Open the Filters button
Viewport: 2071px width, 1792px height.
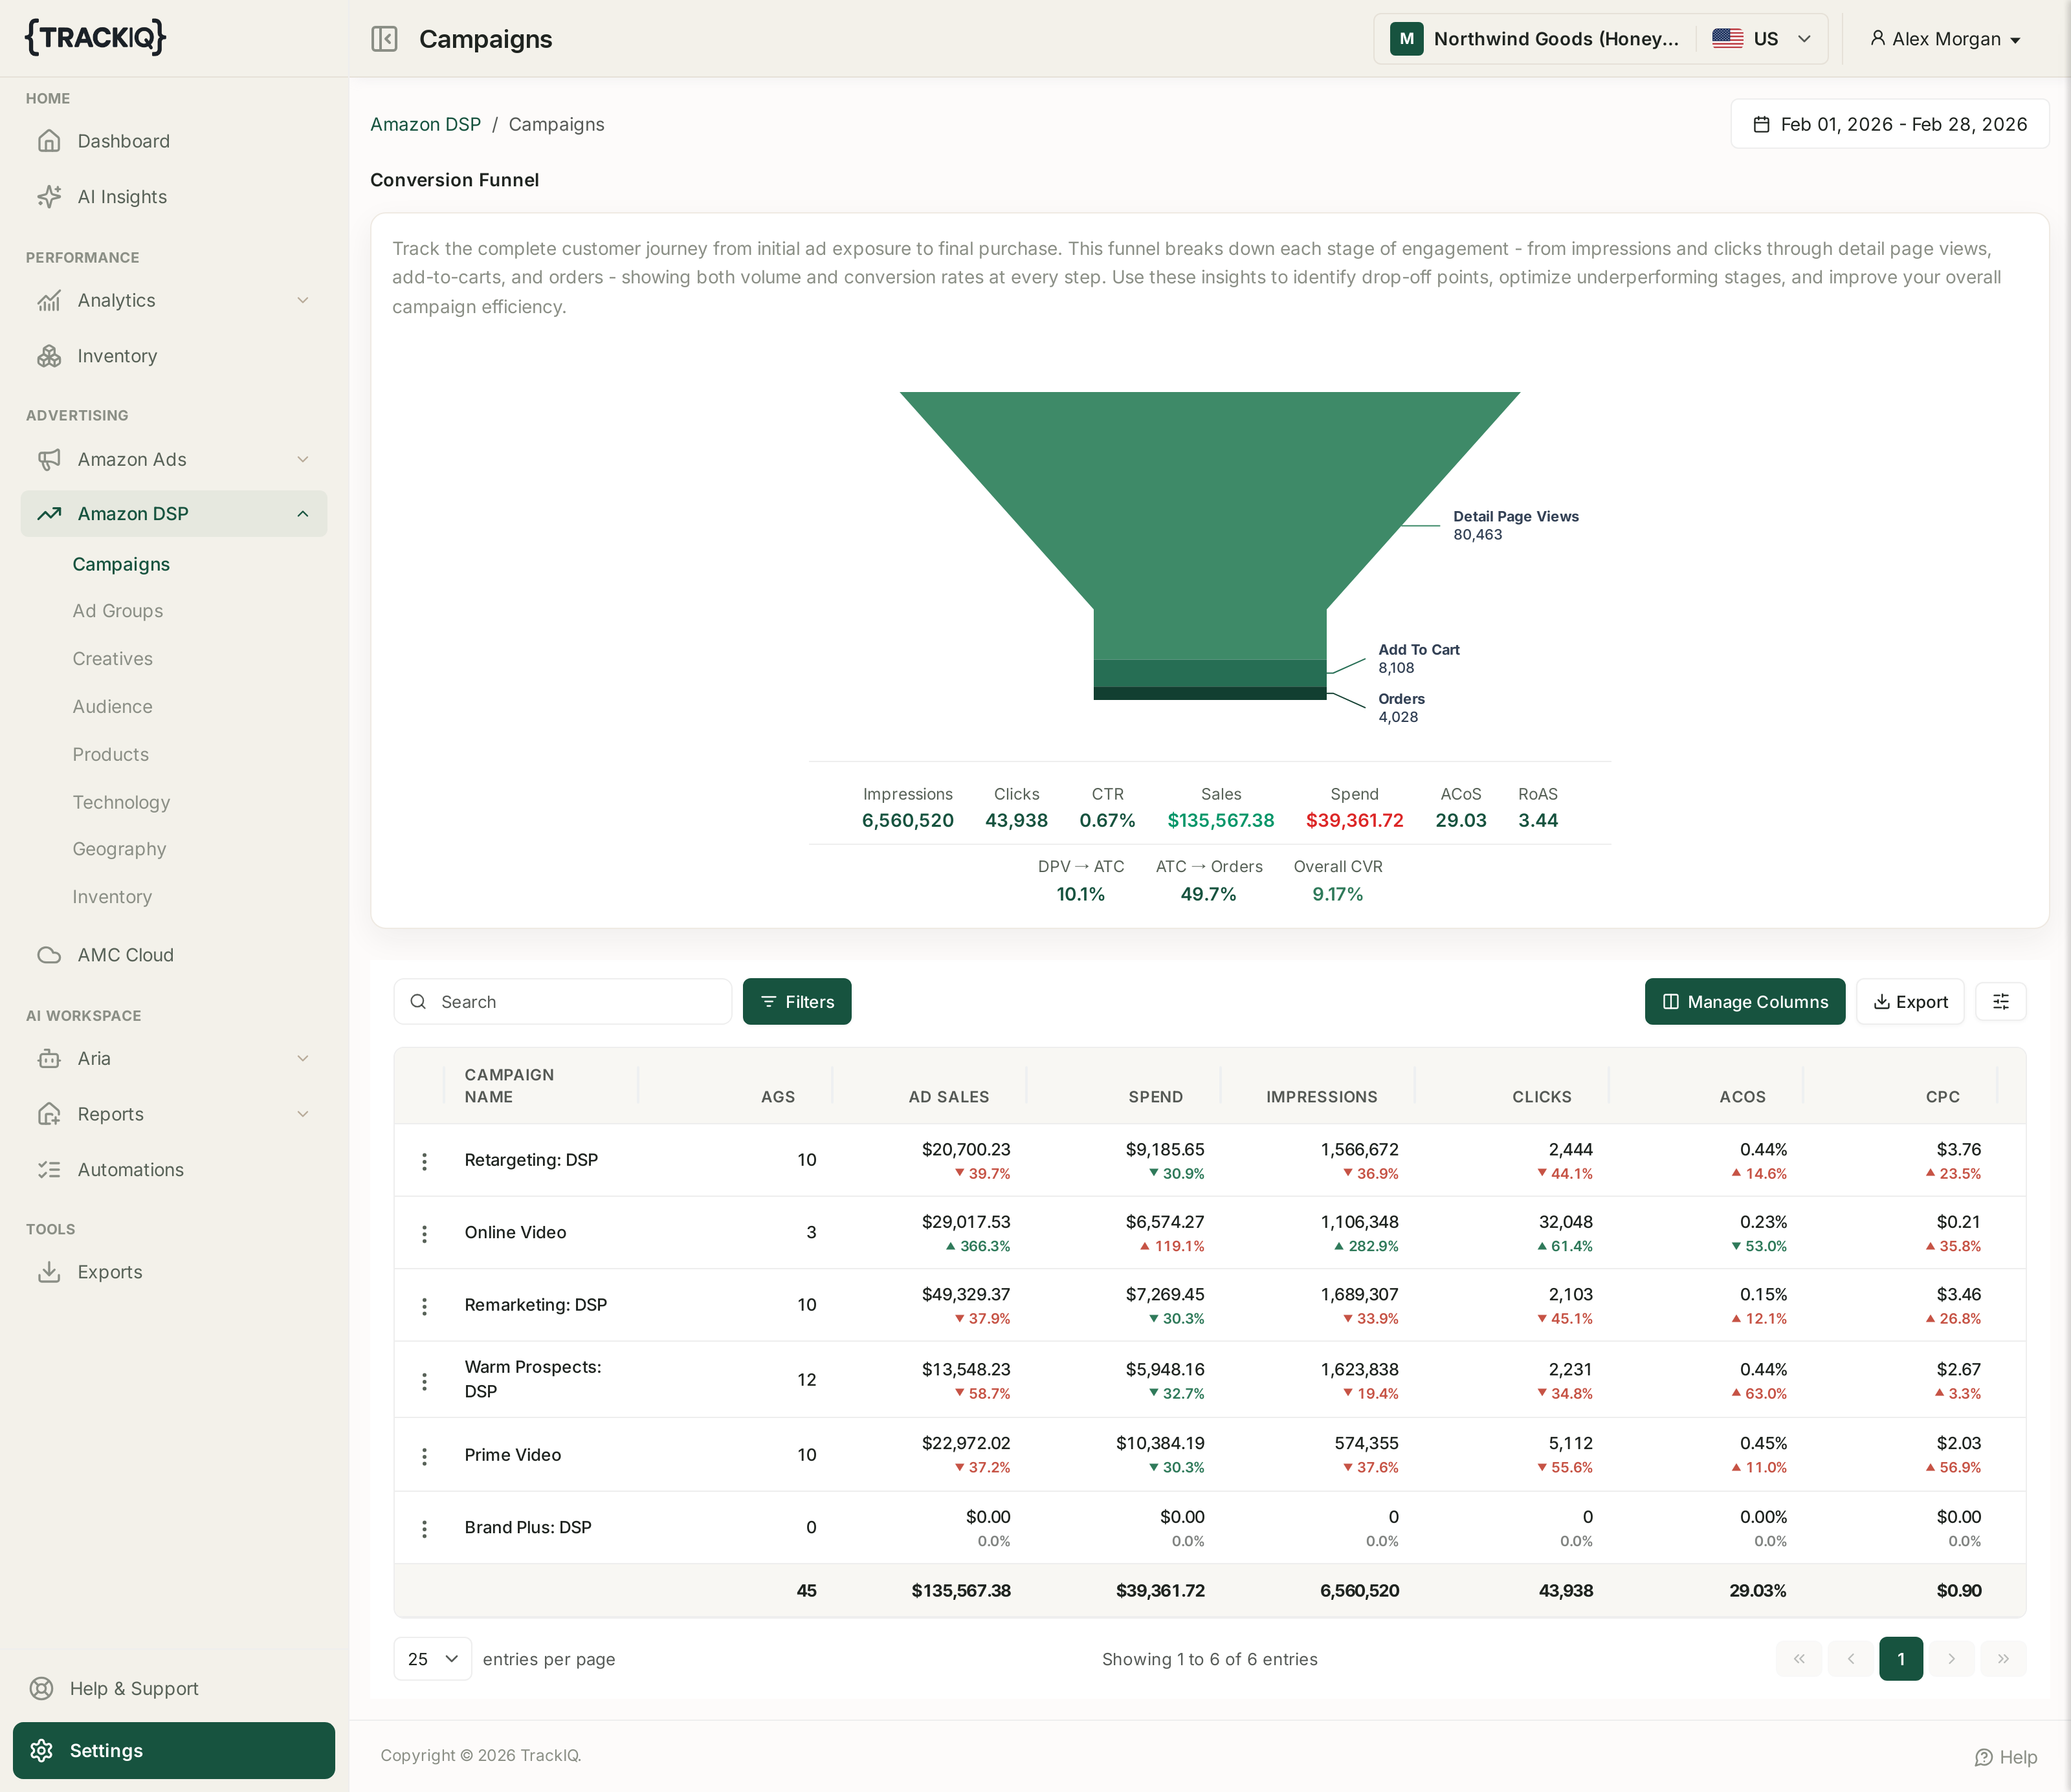tap(797, 1002)
